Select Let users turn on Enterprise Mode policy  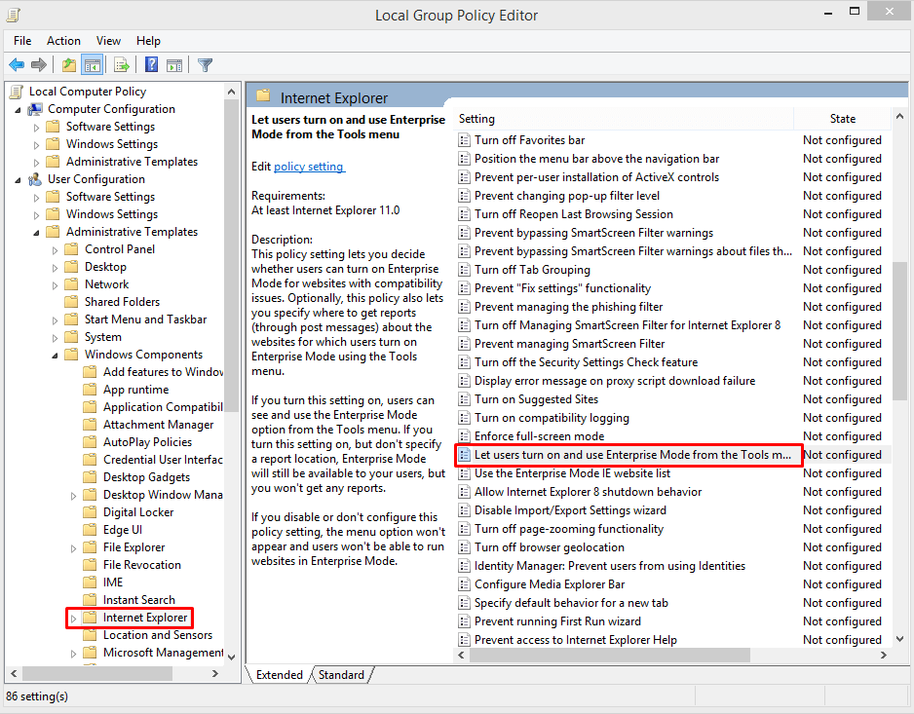(x=632, y=455)
